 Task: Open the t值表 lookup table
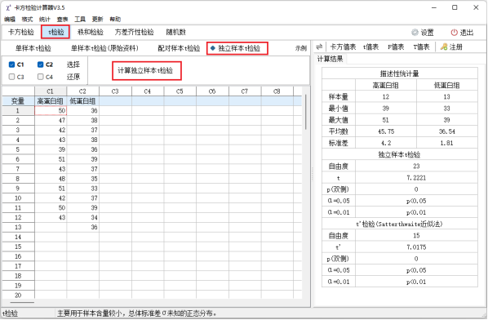[370, 47]
